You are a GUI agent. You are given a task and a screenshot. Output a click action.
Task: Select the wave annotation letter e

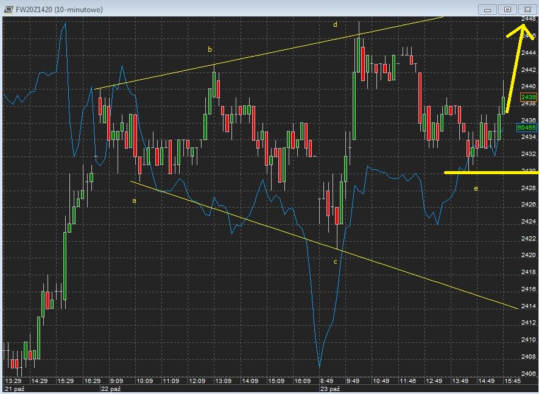pyautogui.click(x=476, y=188)
